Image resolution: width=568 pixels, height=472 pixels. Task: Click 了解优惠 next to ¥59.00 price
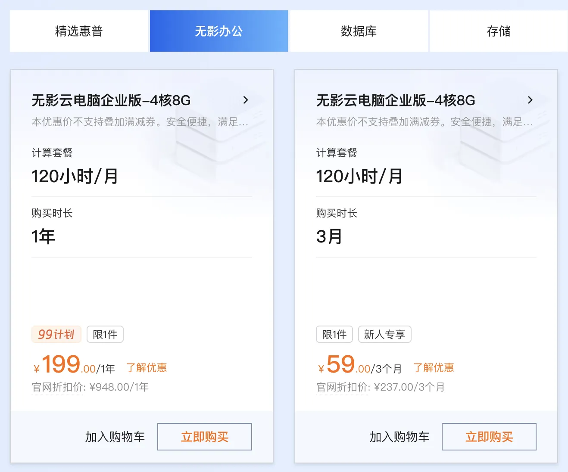point(434,368)
